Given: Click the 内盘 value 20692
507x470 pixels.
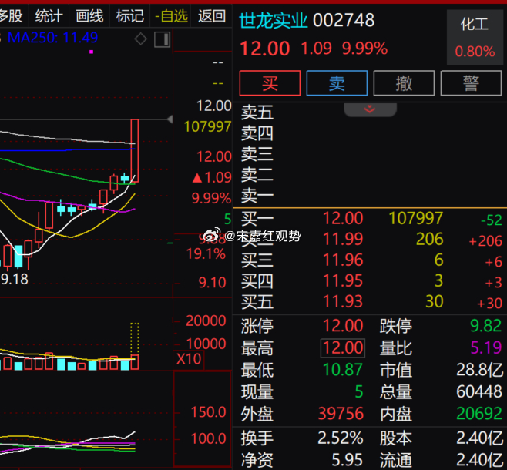Looking at the screenshot, I should [x=479, y=414].
